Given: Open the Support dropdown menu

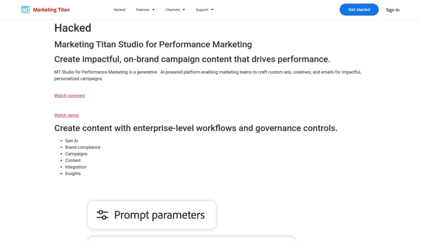Looking at the screenshot, I should point(205,10).
